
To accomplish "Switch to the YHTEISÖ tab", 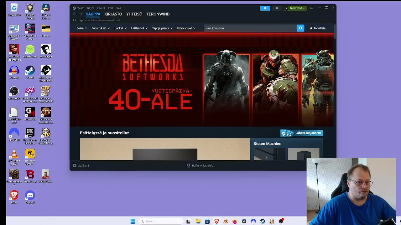I will point(134,14).
